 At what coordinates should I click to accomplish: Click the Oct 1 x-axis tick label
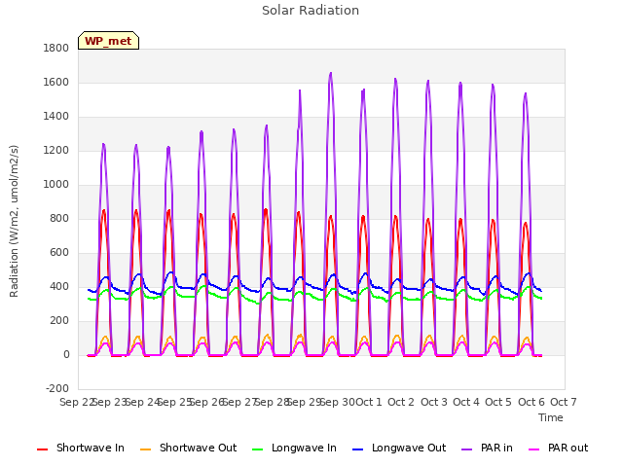click(369, 402)
